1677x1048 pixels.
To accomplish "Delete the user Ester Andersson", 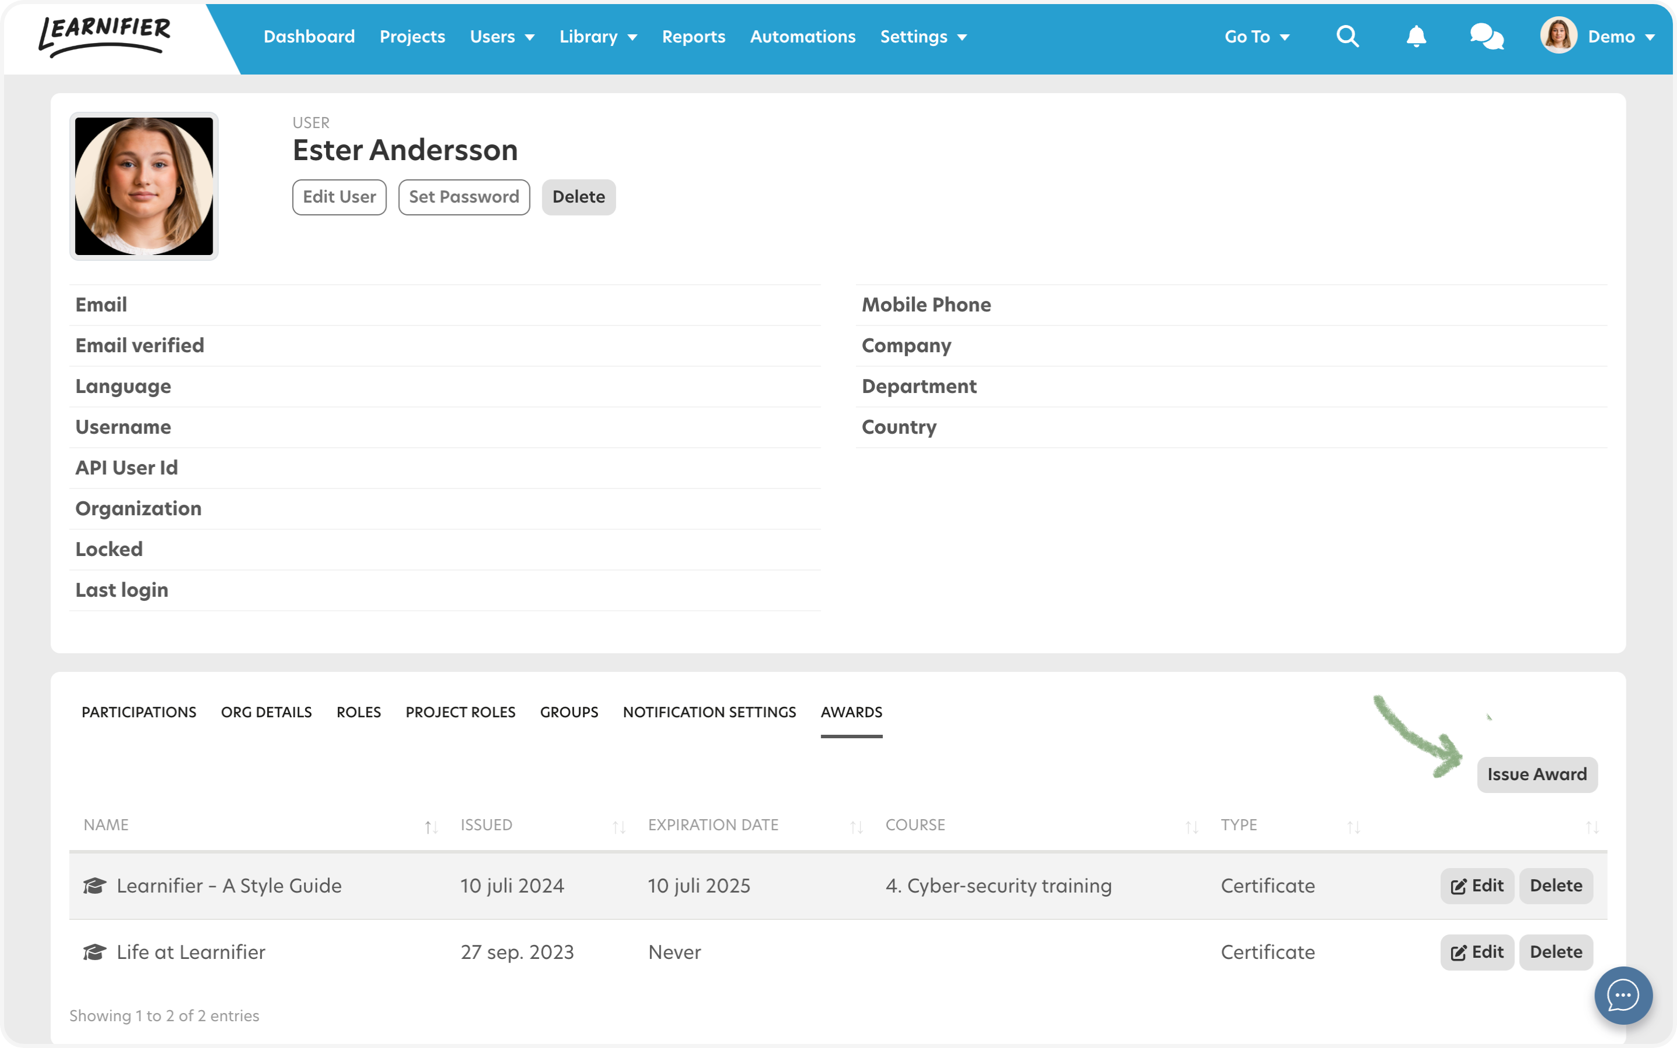I will pyautogui.click(x=578, y=197).
